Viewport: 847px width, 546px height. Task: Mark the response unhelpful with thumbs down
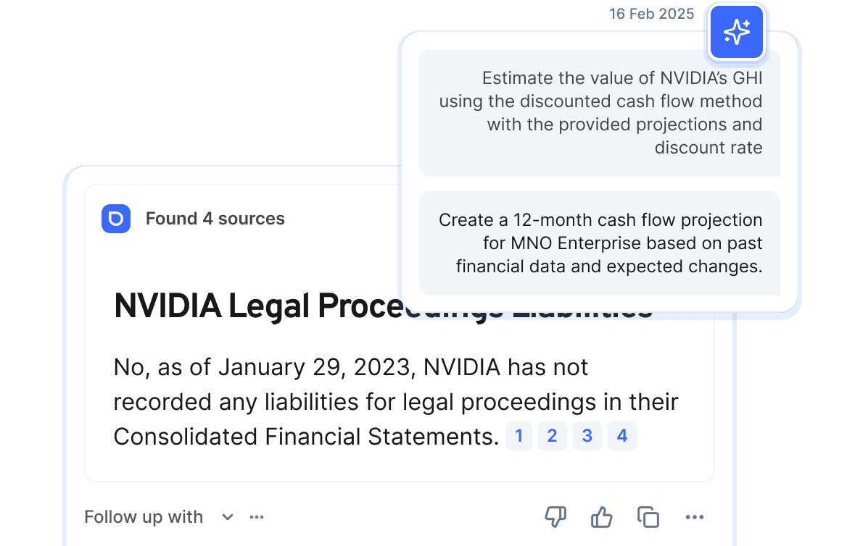click(x=555, y=517)
